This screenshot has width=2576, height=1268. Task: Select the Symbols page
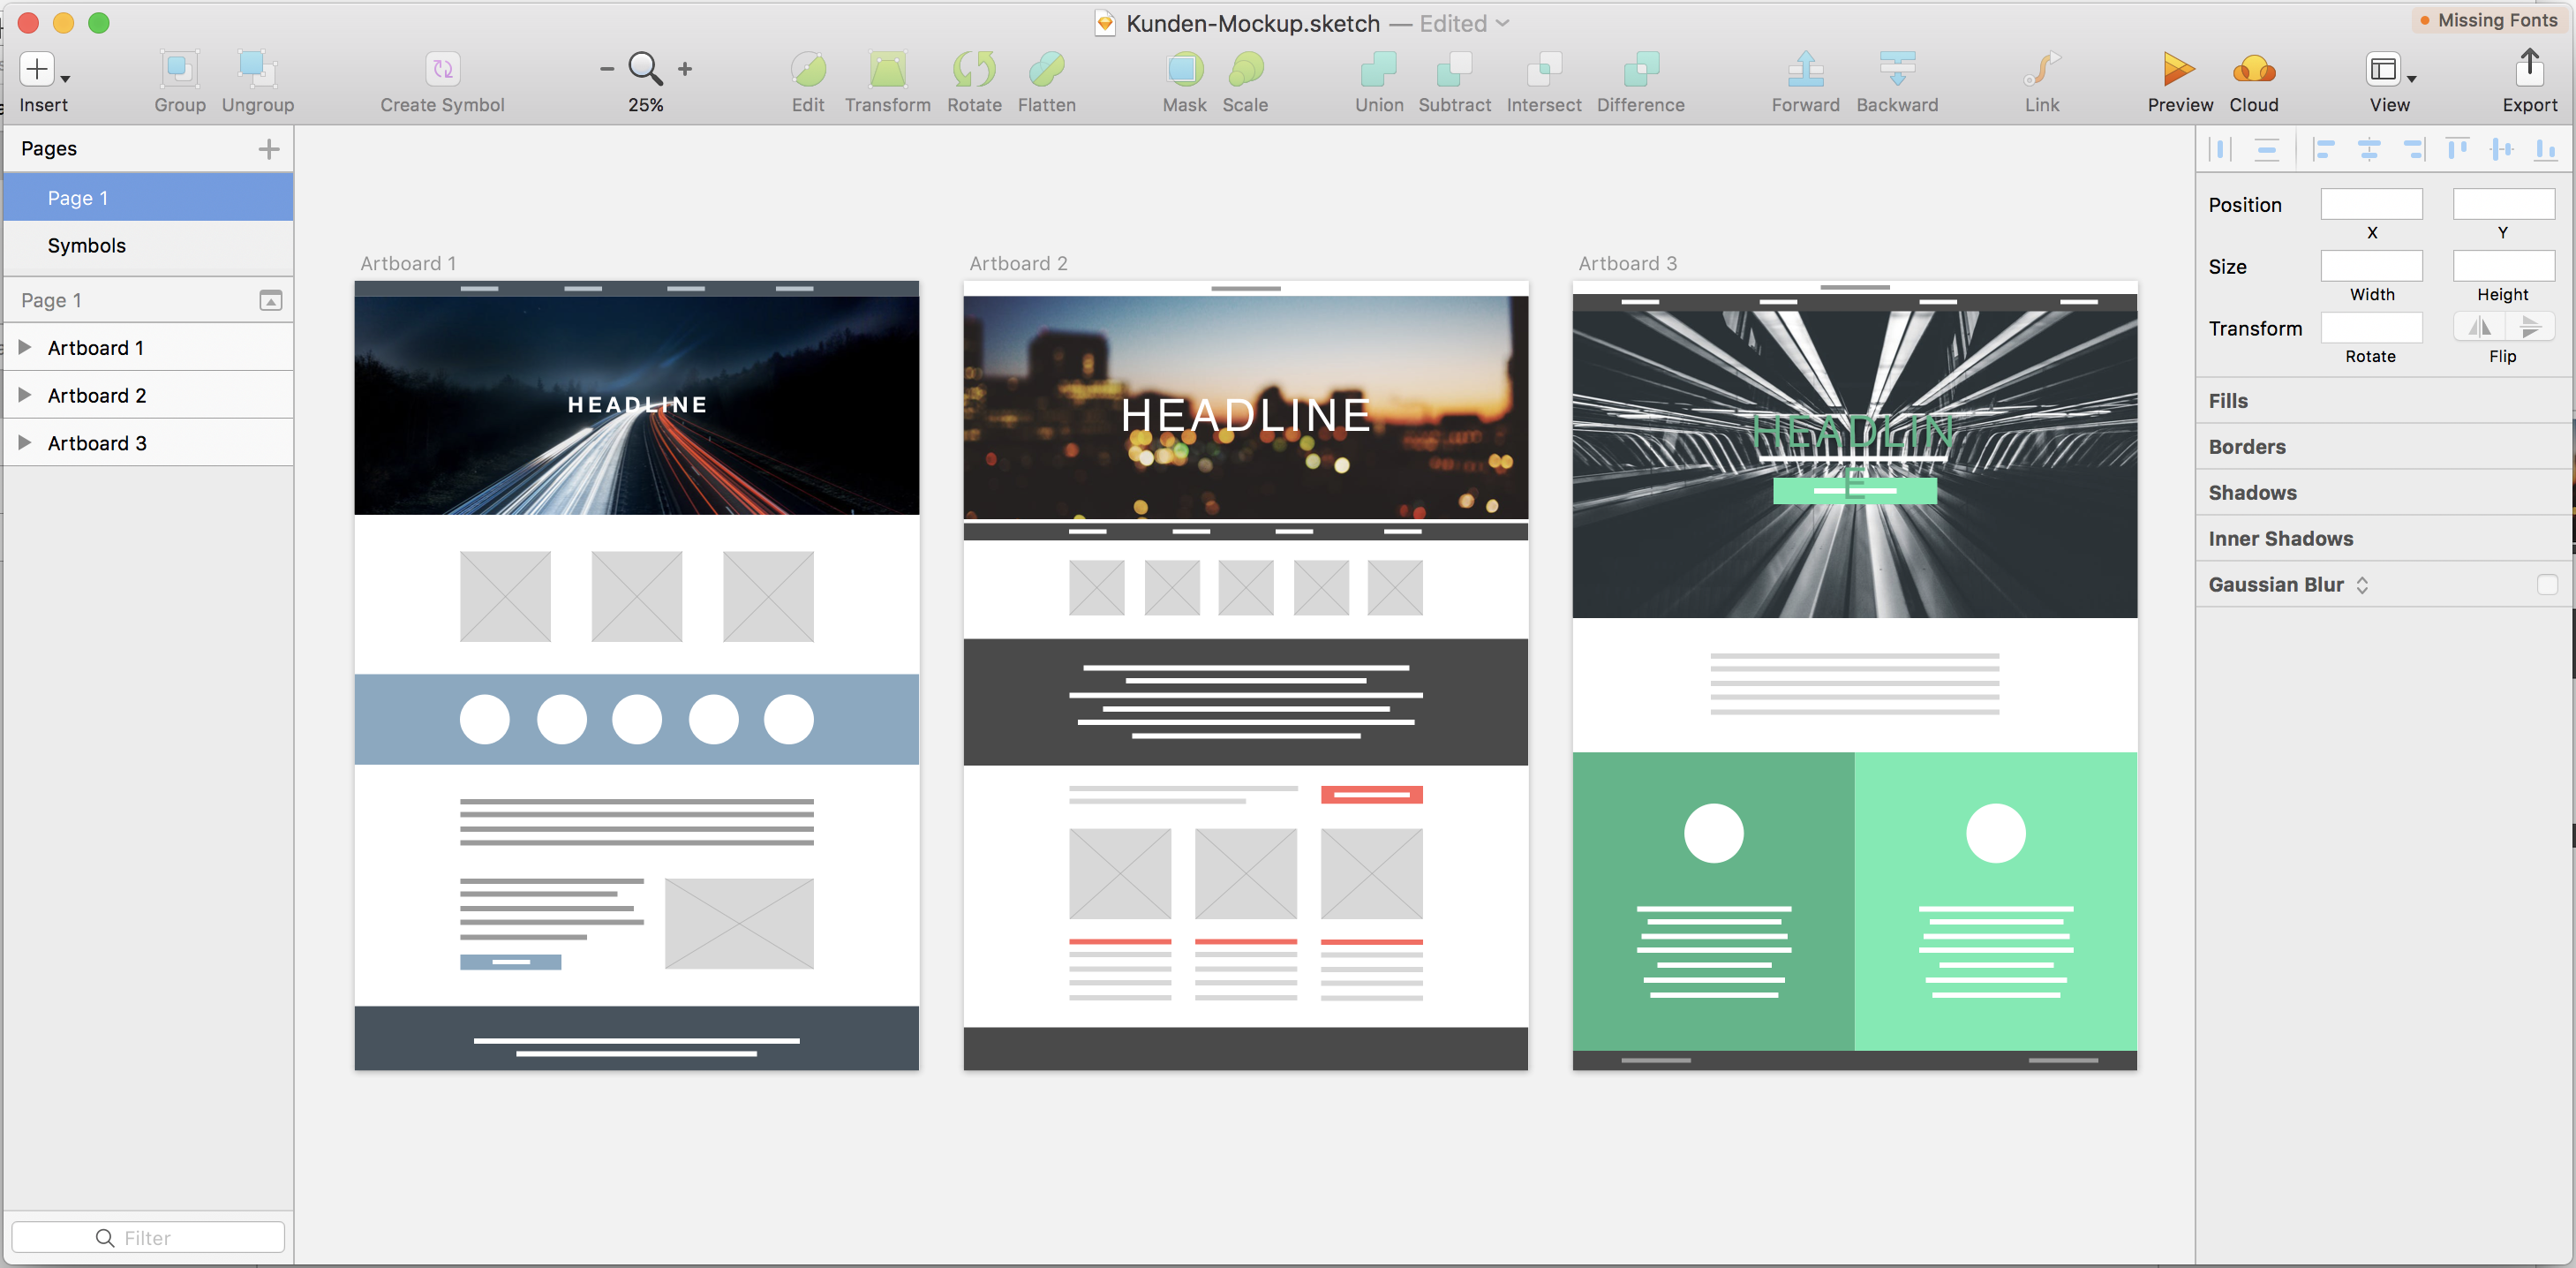tap(87, 245)
